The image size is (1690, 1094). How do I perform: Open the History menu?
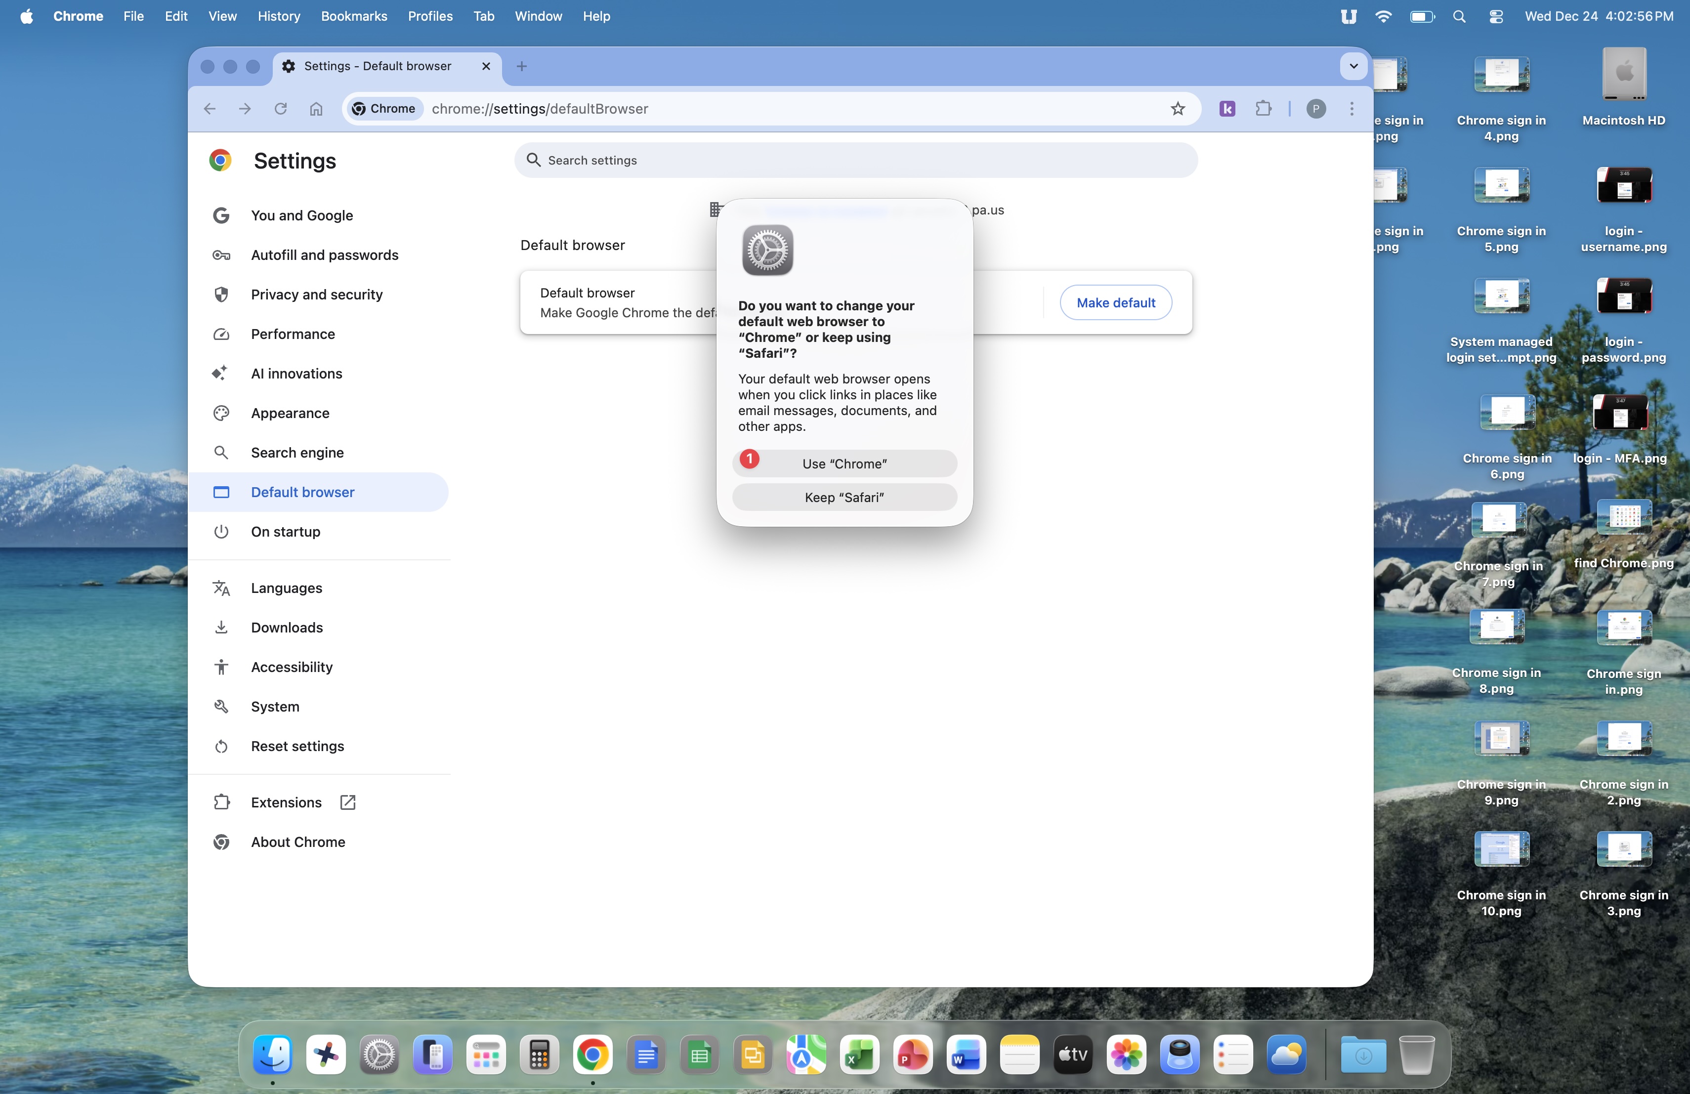click(278, 16)
